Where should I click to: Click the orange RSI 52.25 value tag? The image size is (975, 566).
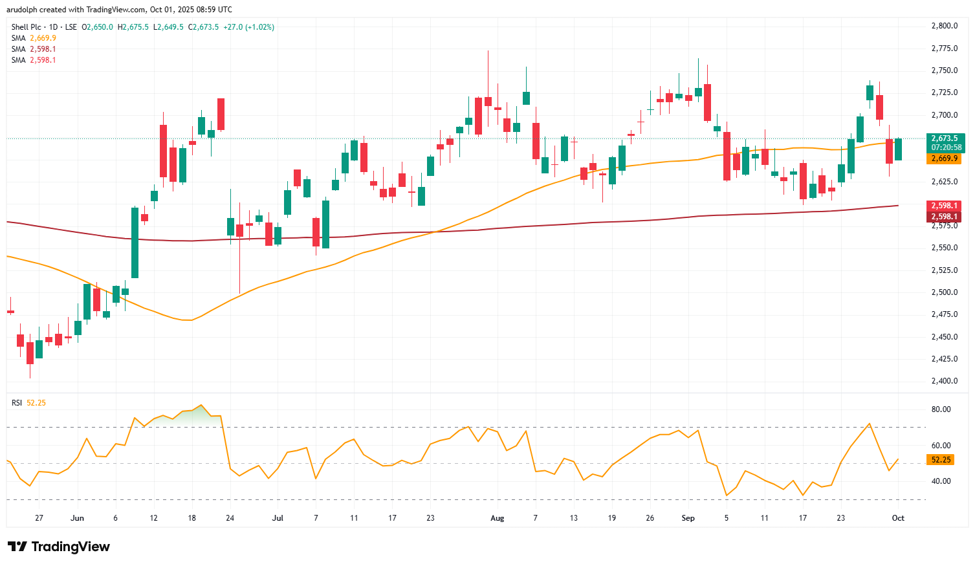point(941,460)
